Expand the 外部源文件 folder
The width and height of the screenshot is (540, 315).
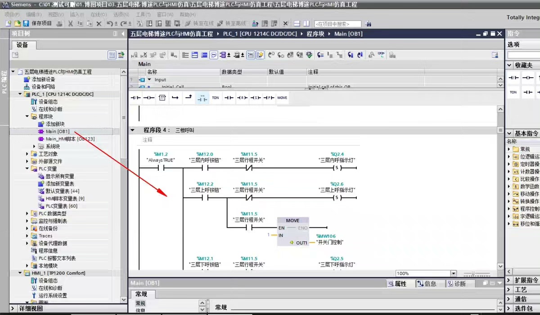27,161
